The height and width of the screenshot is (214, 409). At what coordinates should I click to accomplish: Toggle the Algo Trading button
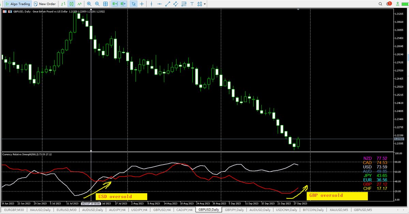coord(17,4)
